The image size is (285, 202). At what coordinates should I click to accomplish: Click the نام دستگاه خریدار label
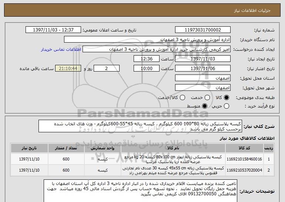(257, 40)
